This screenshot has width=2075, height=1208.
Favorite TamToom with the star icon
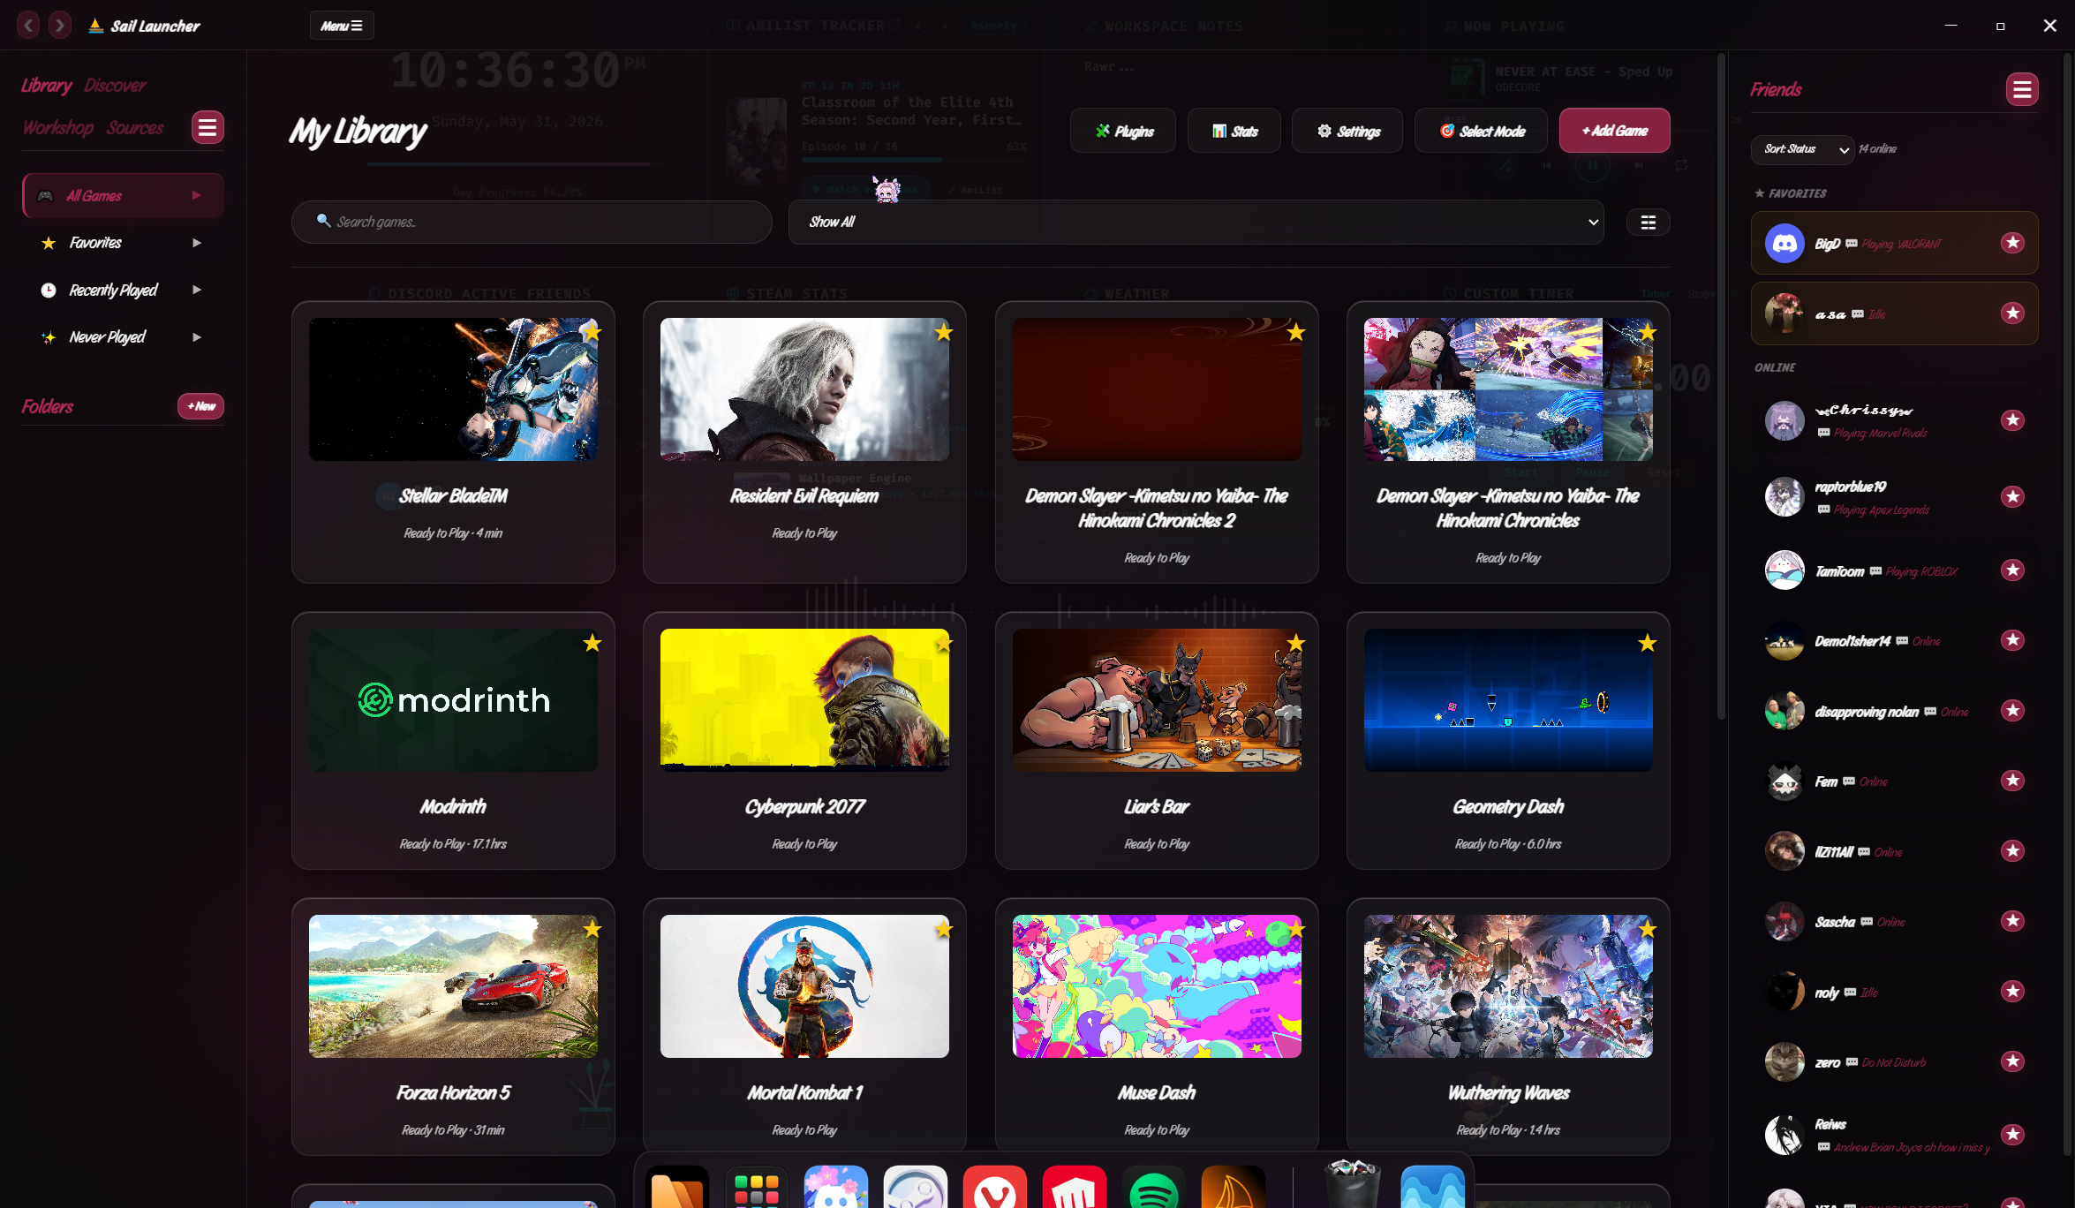2012,570
